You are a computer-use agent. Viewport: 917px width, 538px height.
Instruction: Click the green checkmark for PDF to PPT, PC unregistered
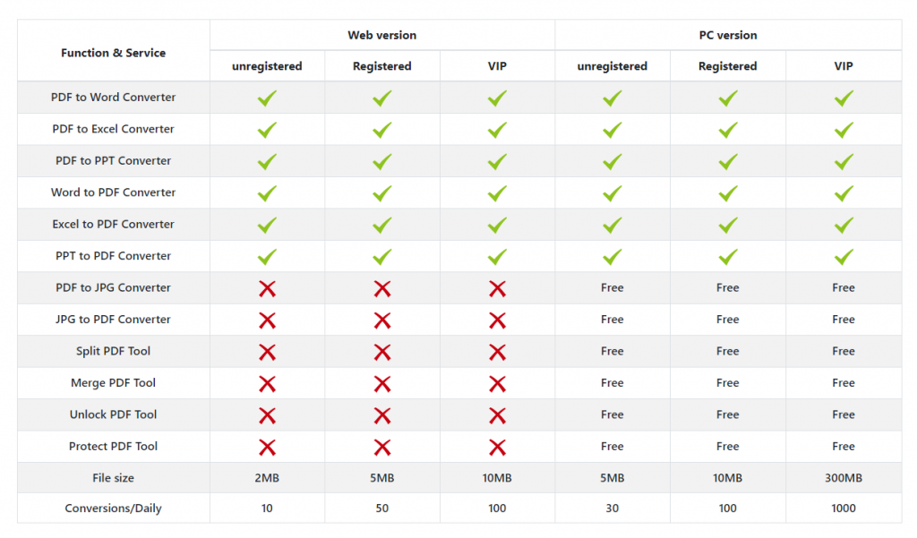point(613,161)
